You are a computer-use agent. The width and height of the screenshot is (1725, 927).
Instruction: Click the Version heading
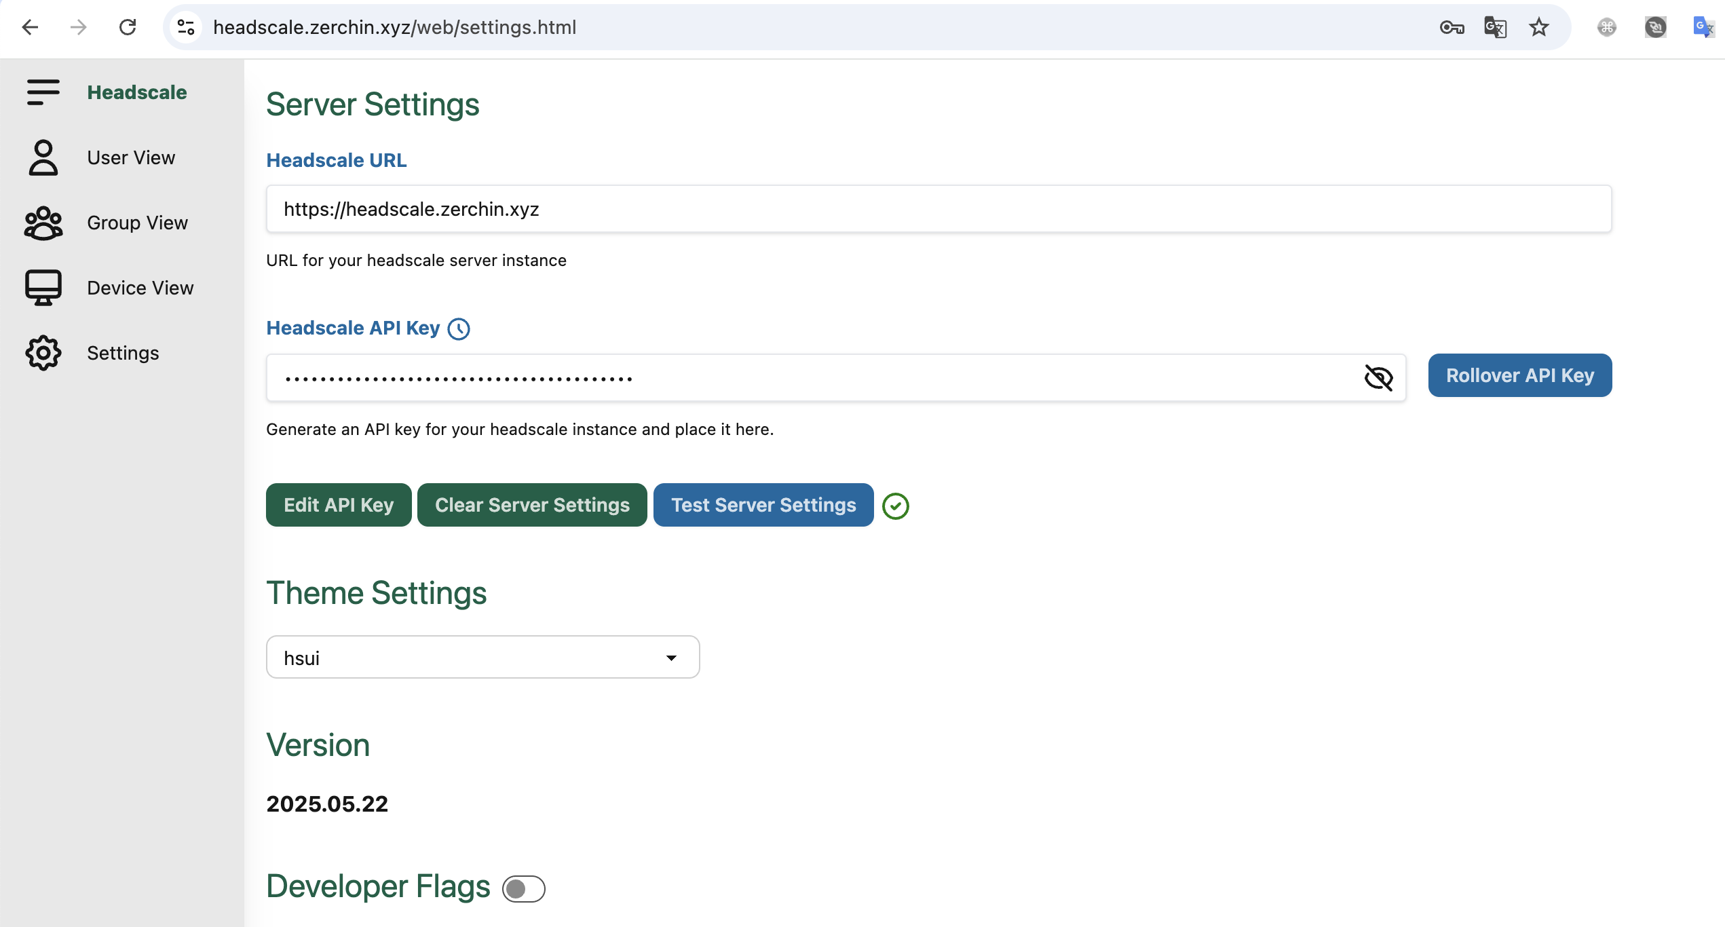tap(318, 745)
